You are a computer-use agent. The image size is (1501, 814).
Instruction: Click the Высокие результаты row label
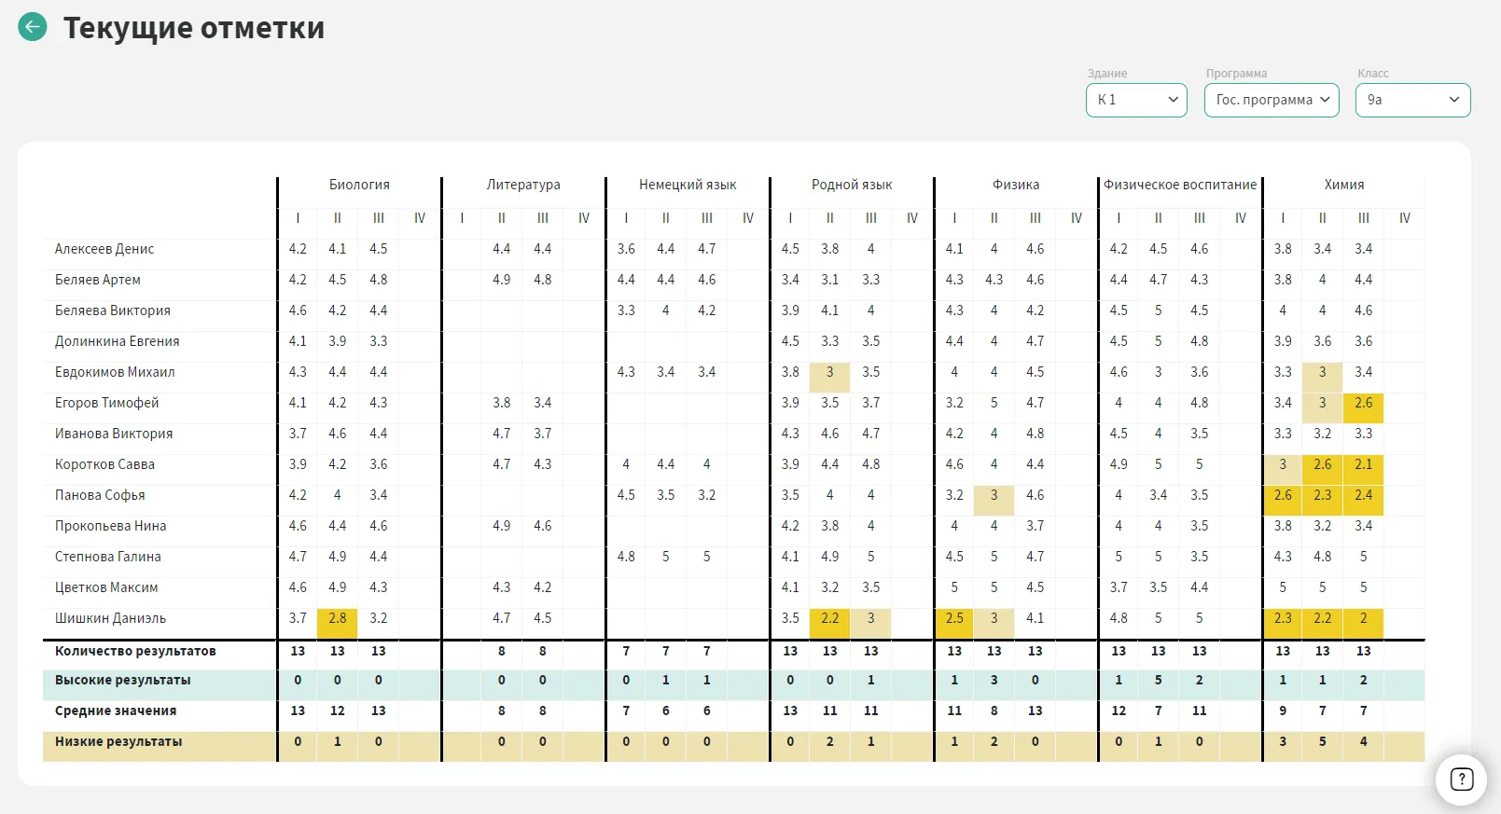(122, 680)
